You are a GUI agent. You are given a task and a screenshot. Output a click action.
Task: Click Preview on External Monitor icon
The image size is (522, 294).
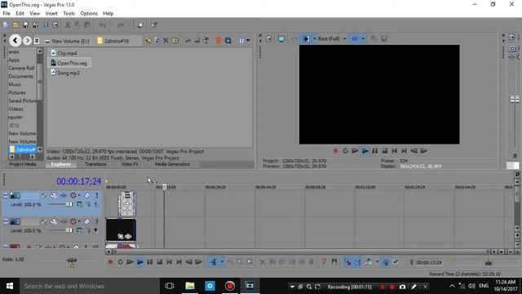pyautogui.click(x=281, y=39)
